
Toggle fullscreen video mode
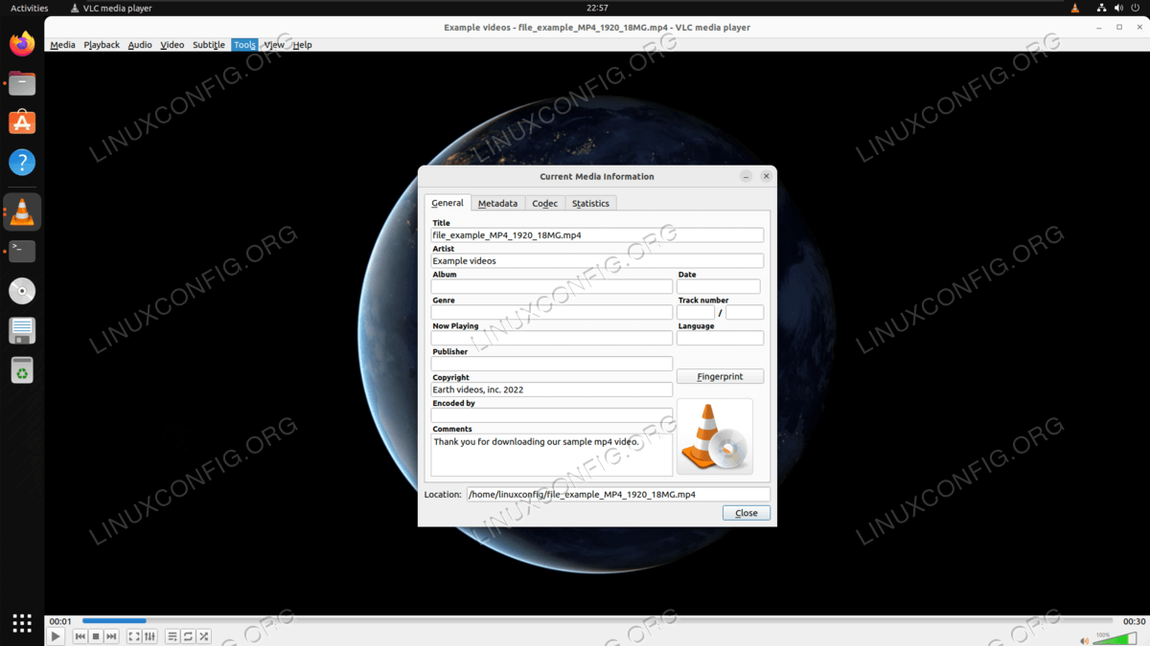pyautogui.click(x=134, y=636)
